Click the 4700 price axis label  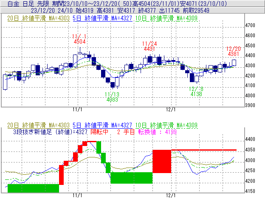[x=250, y=25]
